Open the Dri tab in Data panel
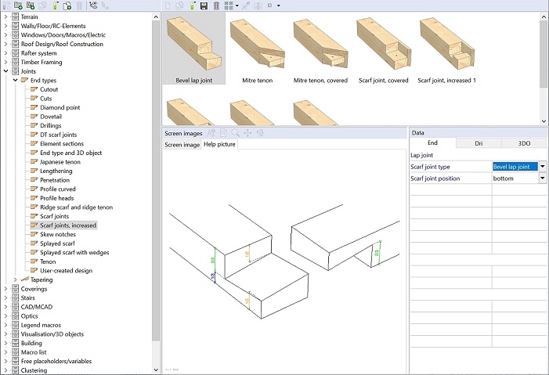Image resolution: width=549 pixels, height=375 pixels. click(479, 143)
